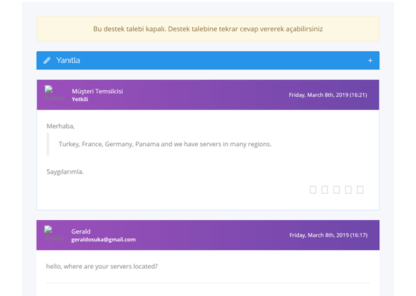The height and width of the screenshot is (296, 416).
Task: Select the second rating star box
Action: point(325,190)
